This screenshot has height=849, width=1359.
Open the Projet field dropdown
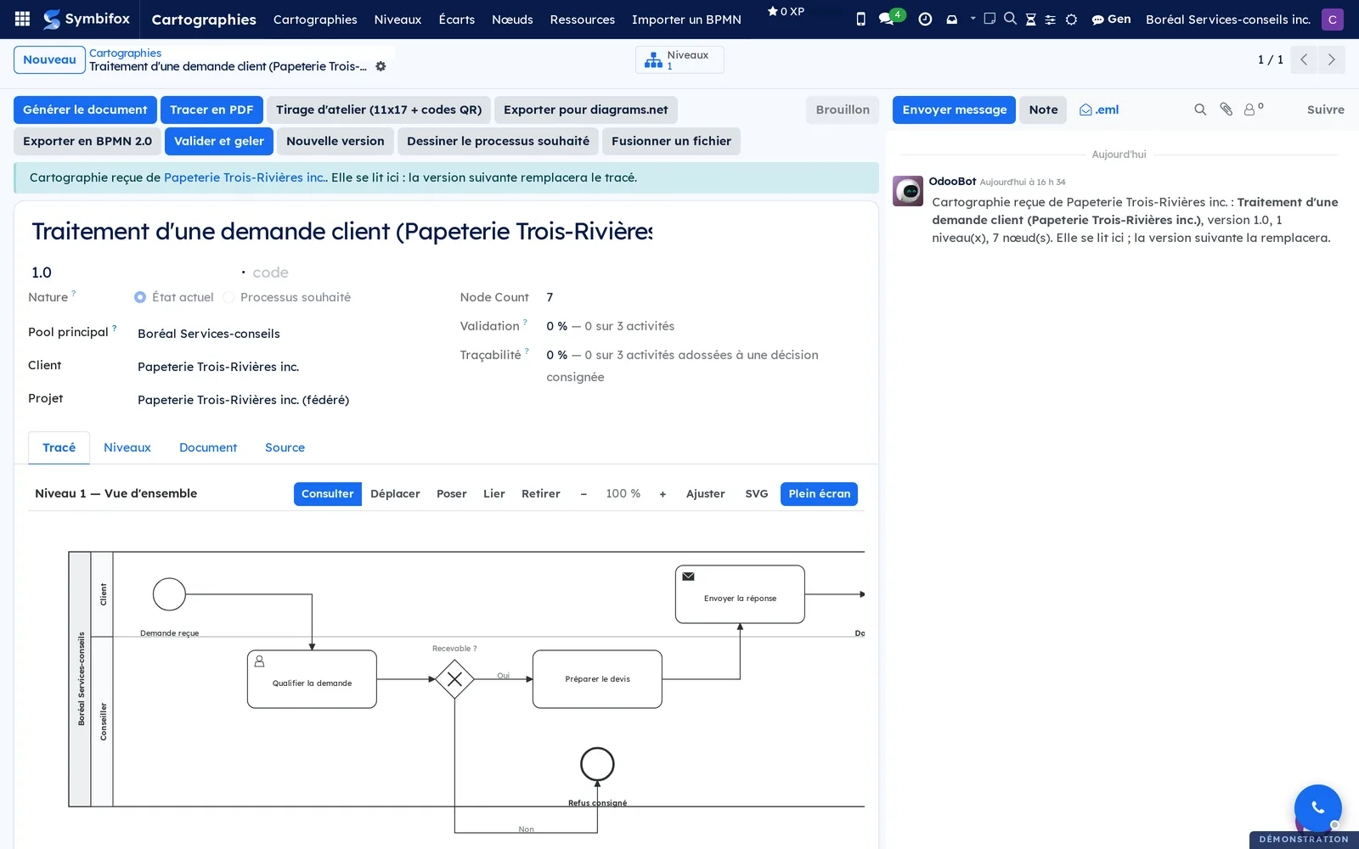285,400
